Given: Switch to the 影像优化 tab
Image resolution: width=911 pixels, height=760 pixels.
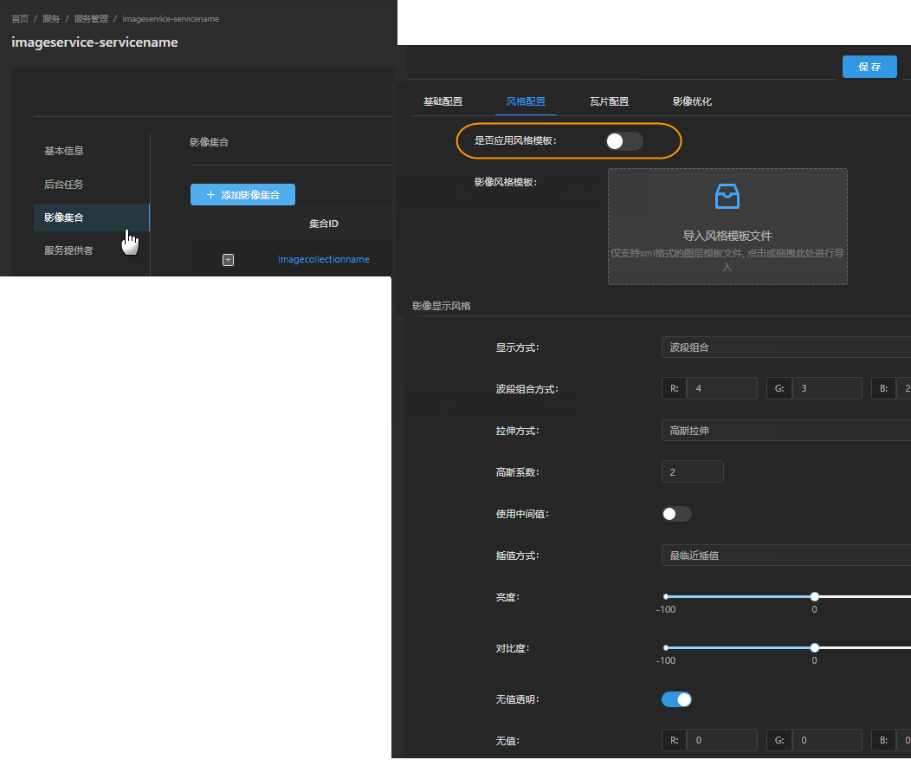Looking at the screenshot, I should (692, 101).
